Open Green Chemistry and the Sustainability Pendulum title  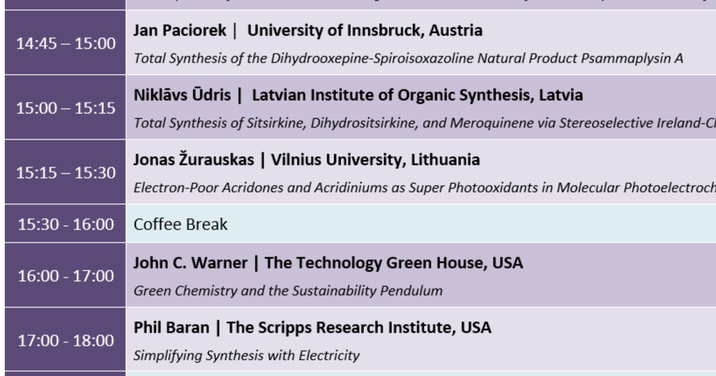[x=288, y=291]
